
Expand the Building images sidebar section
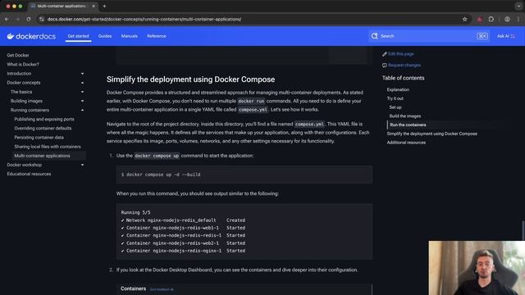(x=82, y=101)
